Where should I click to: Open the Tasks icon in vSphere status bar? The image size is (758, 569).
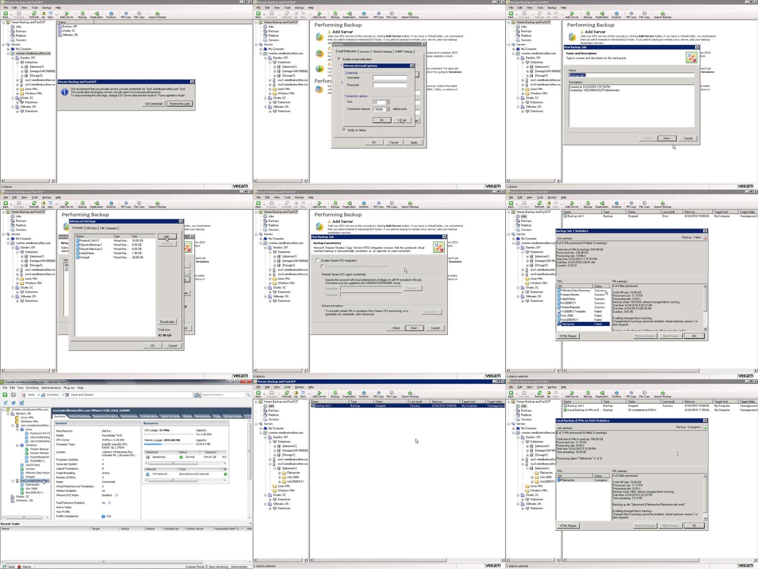pyautogui.click(x=5, y=566)
